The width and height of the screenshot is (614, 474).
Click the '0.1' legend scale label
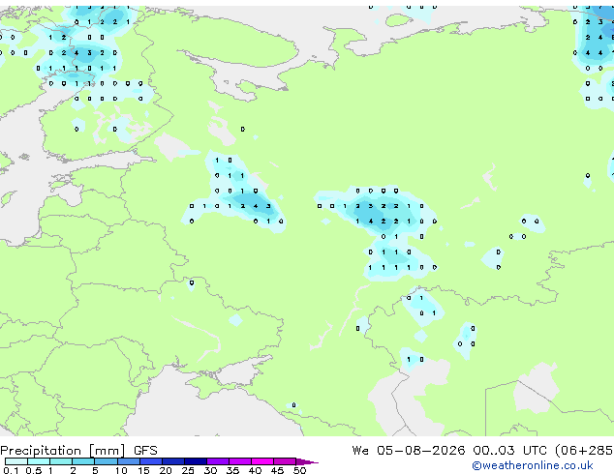(11, 470)
